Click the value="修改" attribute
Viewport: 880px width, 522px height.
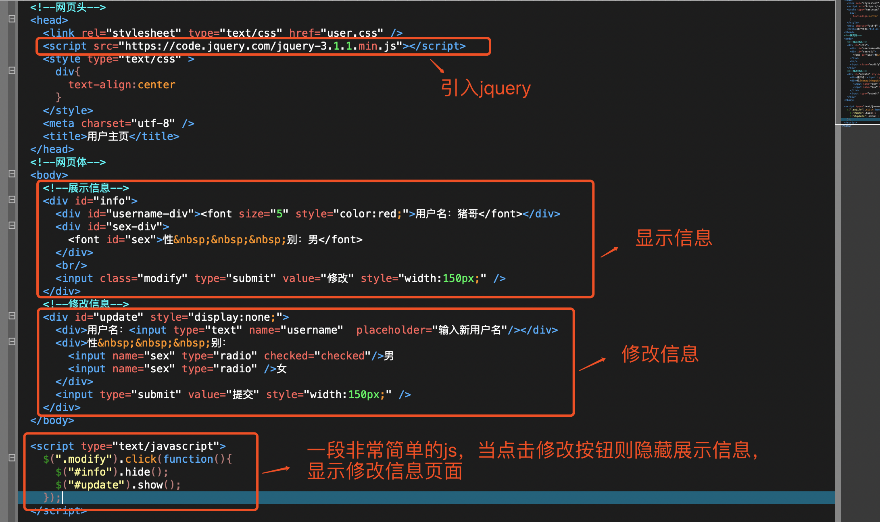[x=318, y=278]
